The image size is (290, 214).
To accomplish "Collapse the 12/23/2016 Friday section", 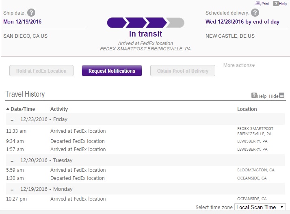I will point(12,120).
